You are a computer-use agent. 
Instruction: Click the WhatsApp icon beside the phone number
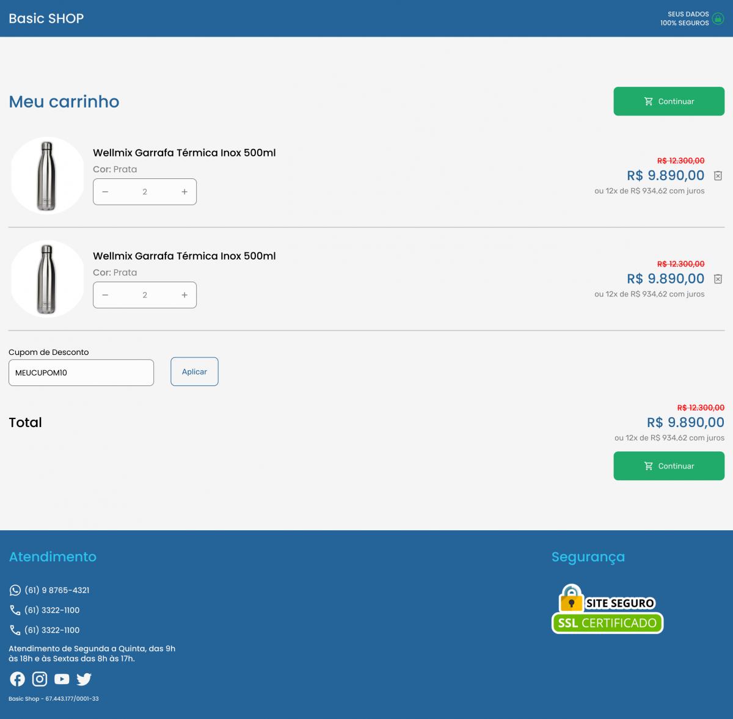15,590
